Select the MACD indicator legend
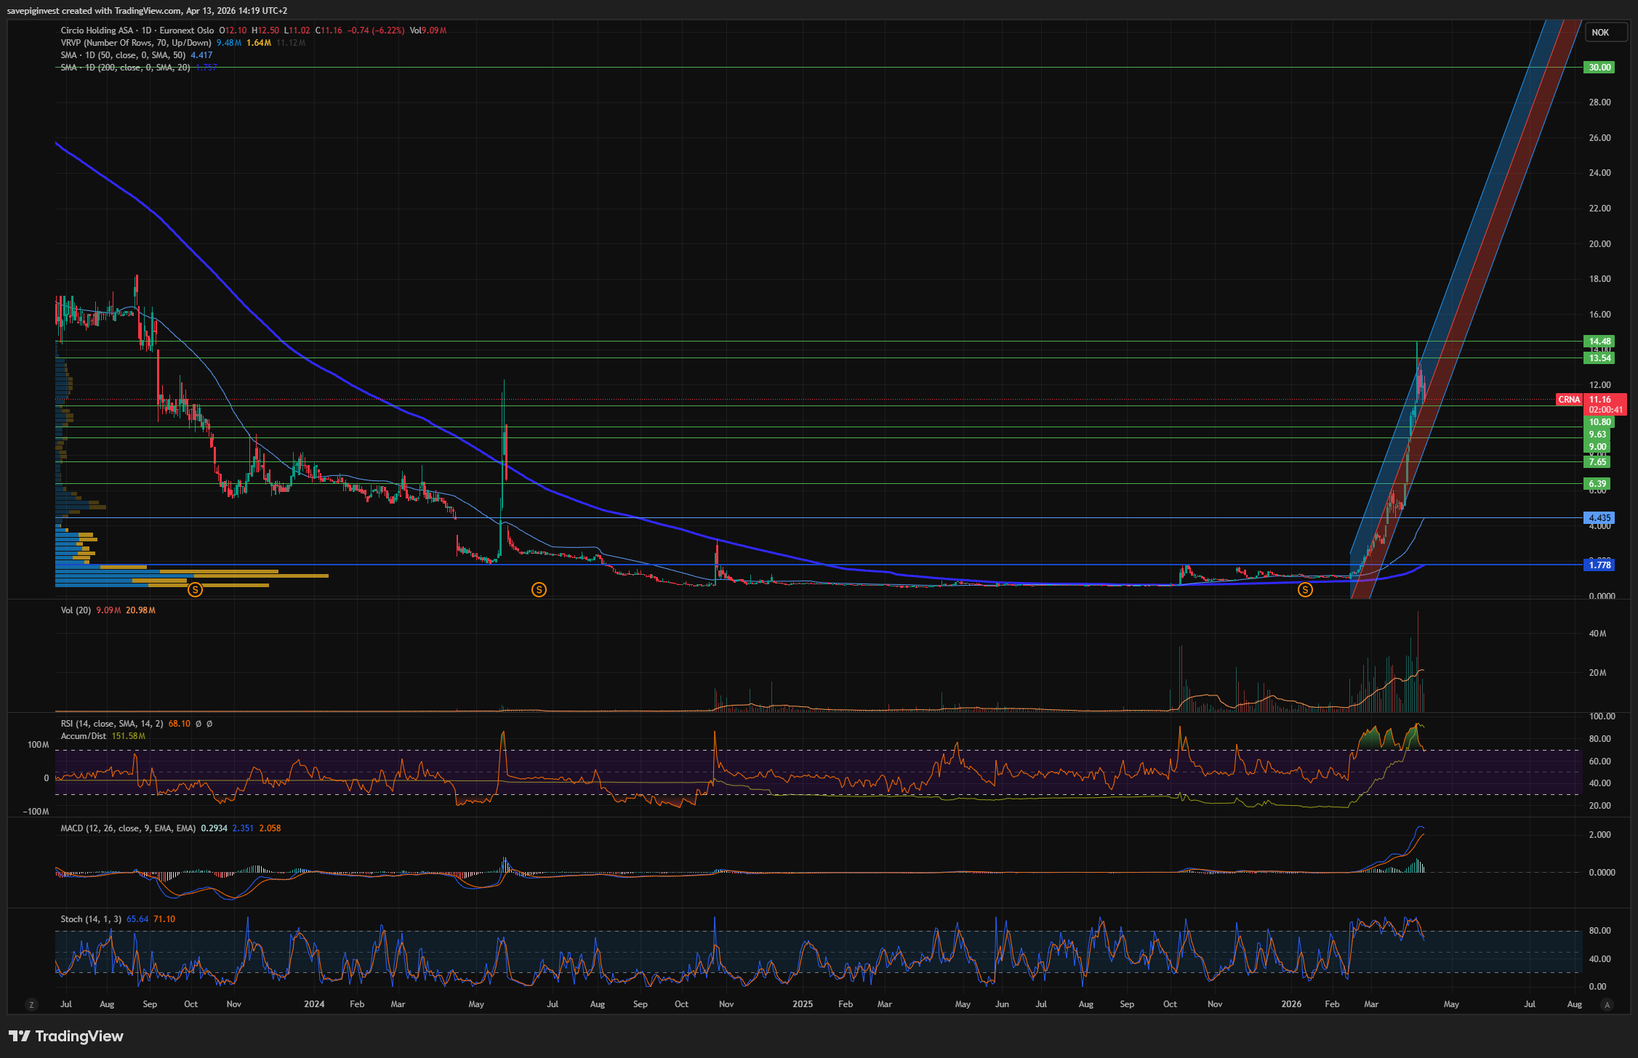The width and height of the screenshot is (1638, 1058). [x=127, y=828]
